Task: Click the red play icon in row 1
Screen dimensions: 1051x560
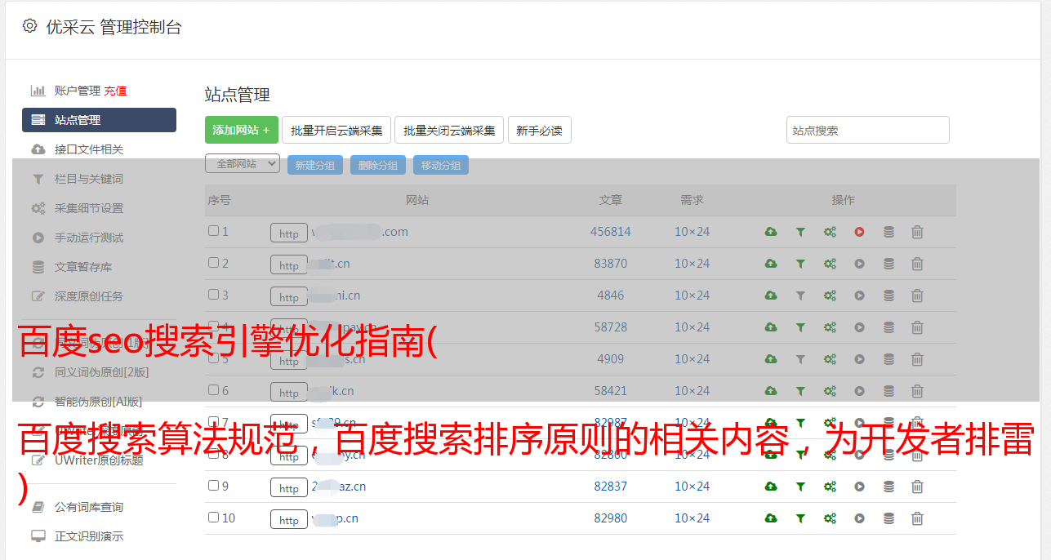Action: pyautogui.click(x=859, y=232)
